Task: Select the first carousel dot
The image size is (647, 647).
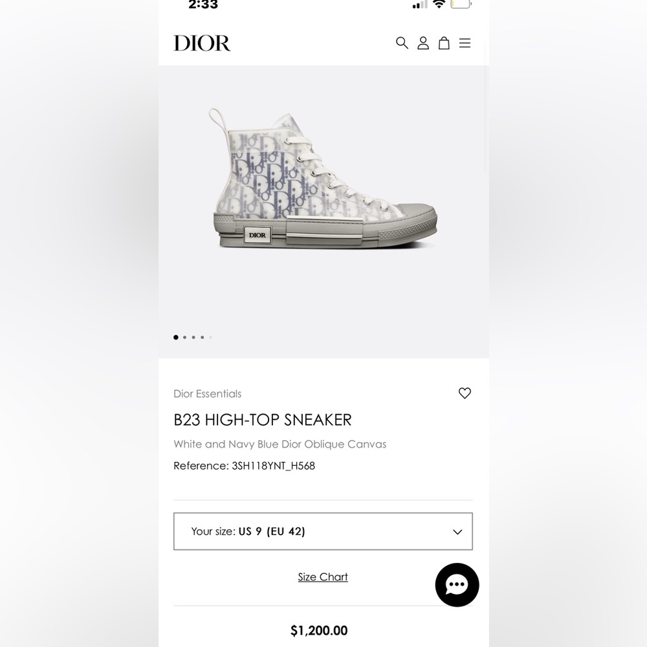Action: (x=176, y=337)
